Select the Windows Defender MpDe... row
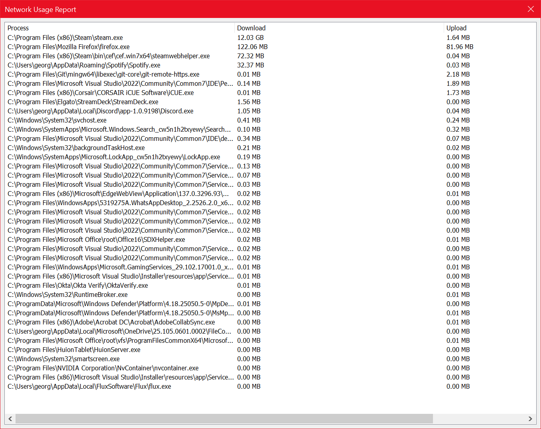The width and height of the screenshot is (541, 429). (270, 304)
